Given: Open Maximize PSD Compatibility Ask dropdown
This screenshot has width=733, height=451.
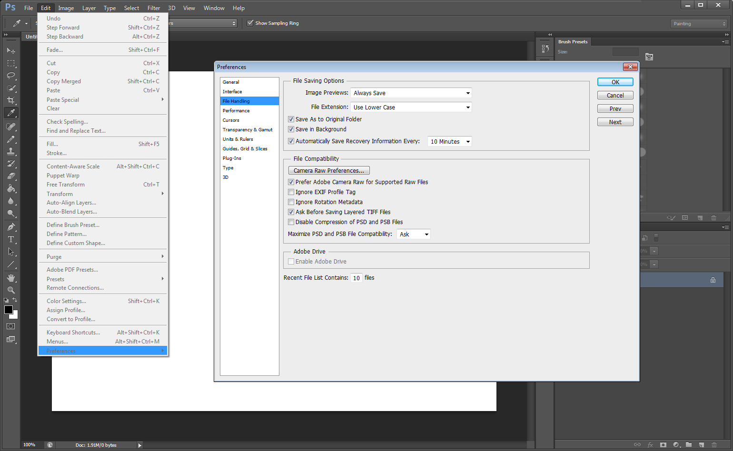Looking at the screenshot, I should pyautogui.click(x=414, y=235).
